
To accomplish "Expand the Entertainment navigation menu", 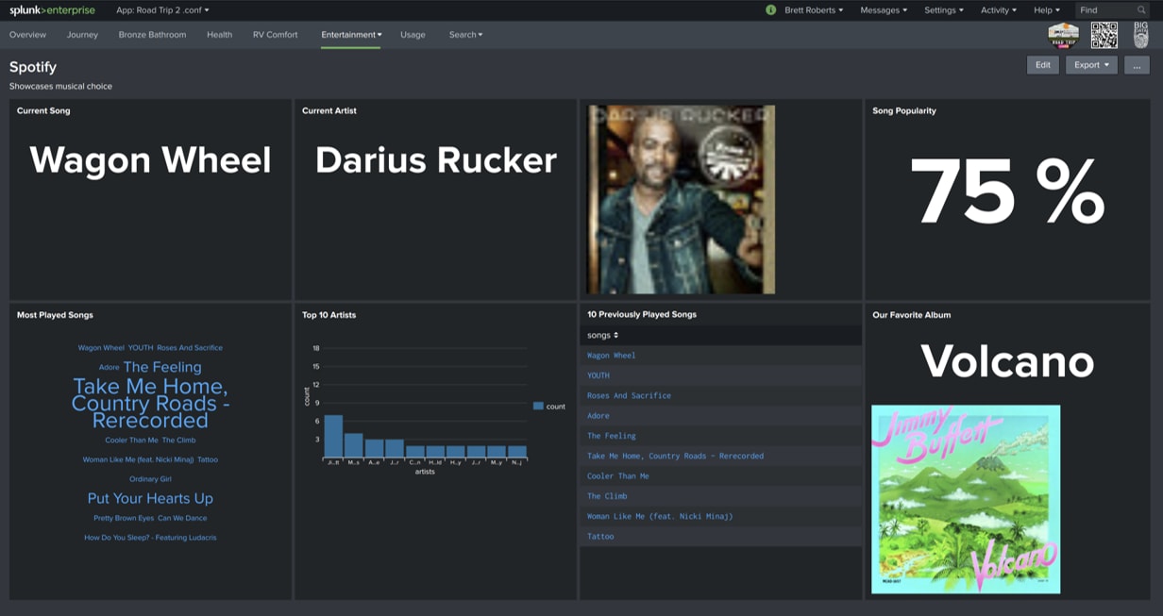I will point(351,35).
